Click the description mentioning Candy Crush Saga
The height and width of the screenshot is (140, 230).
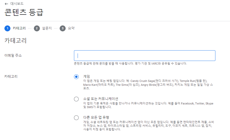[x=148, y=85]
